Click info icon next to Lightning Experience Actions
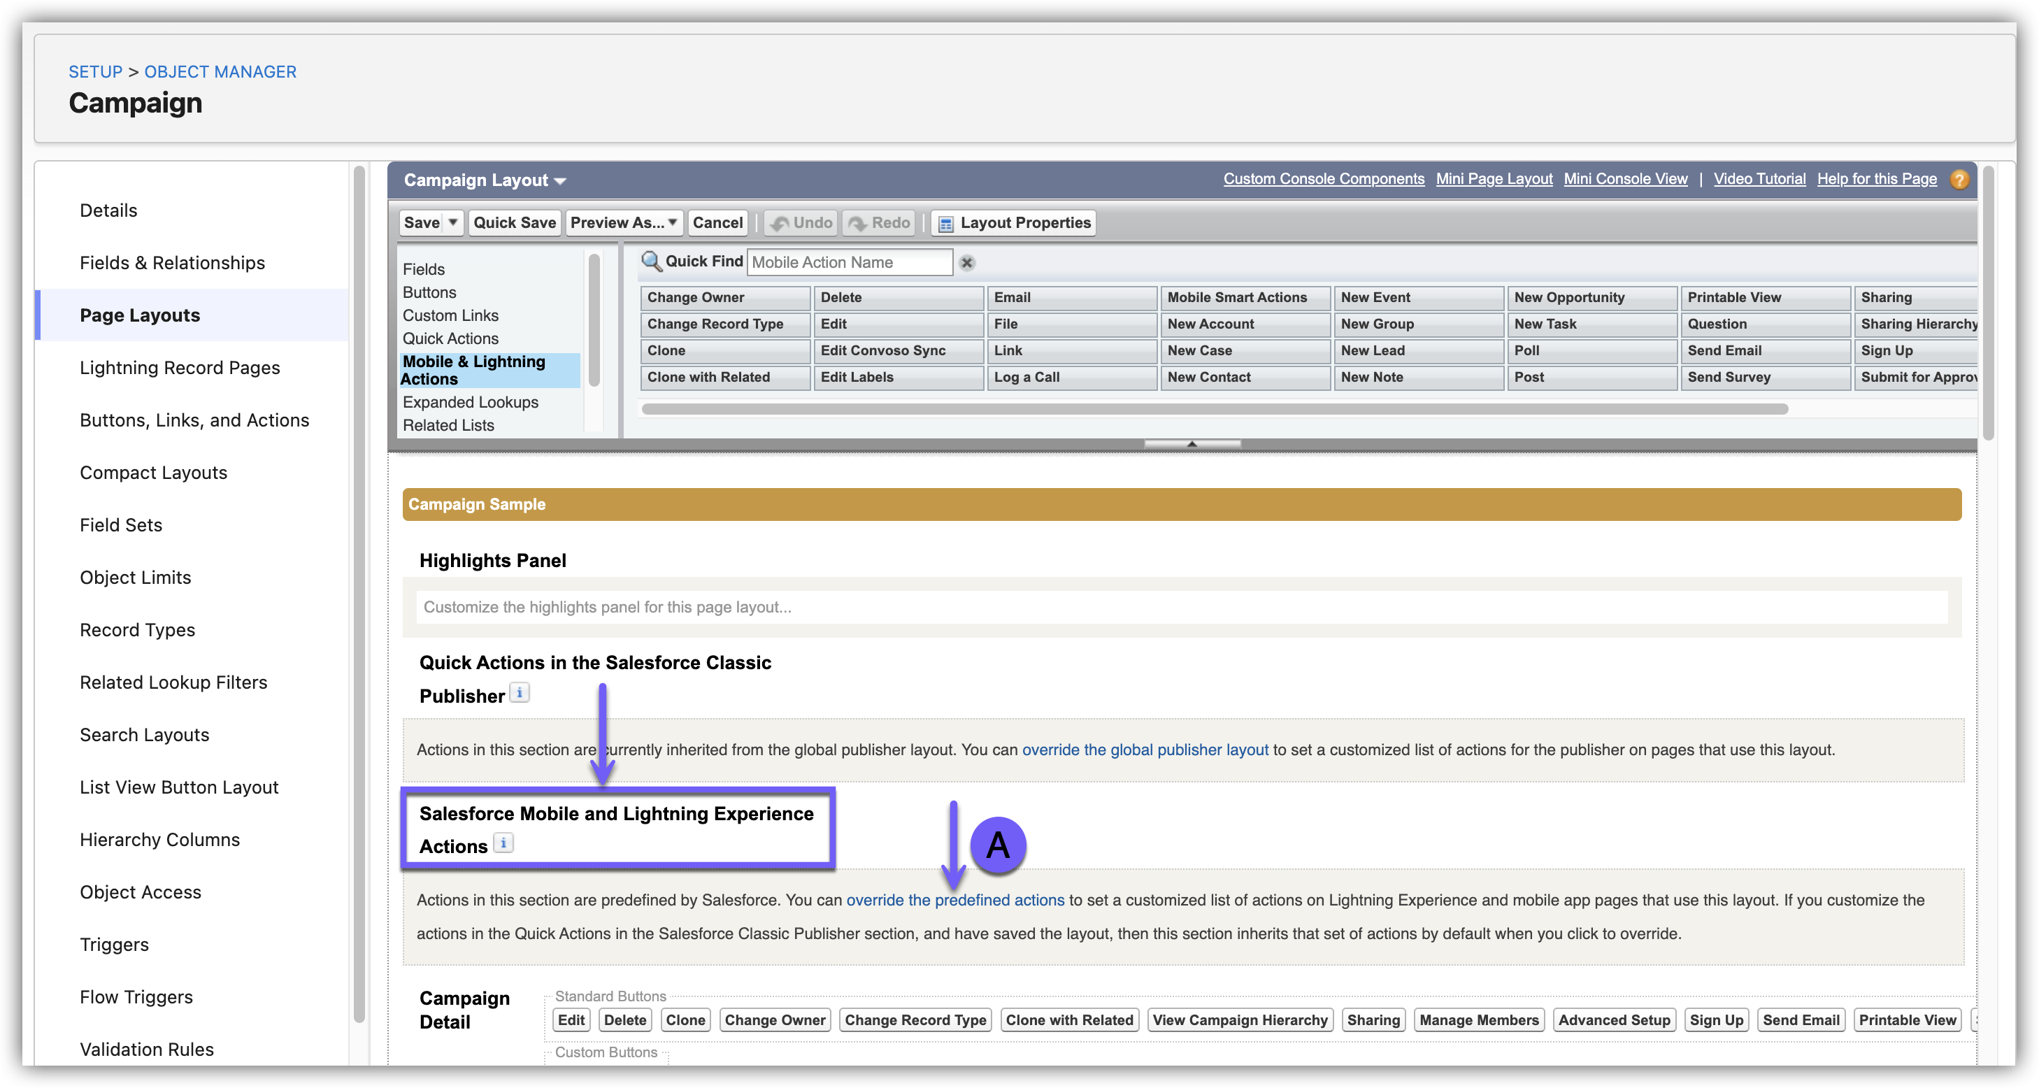Screen dimensions: 2039x1088 [503, 843]
